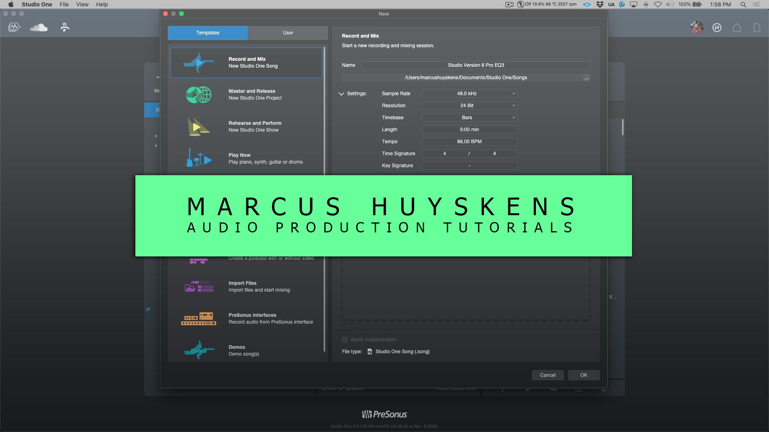Open the Sample Rate dropdown

[x=469, y=94]
